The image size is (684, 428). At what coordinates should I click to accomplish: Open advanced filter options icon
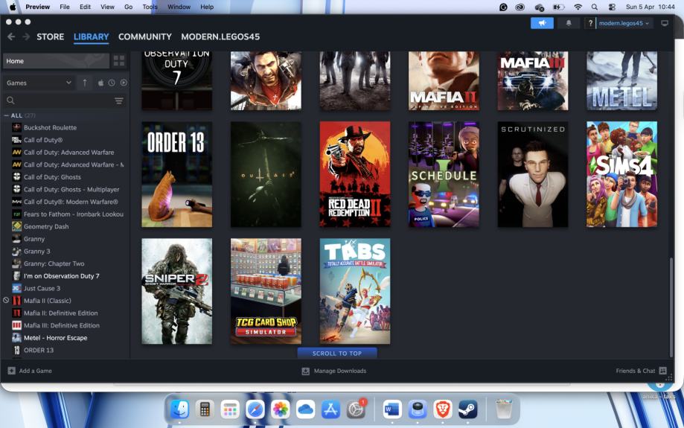(x=118, y=100)
